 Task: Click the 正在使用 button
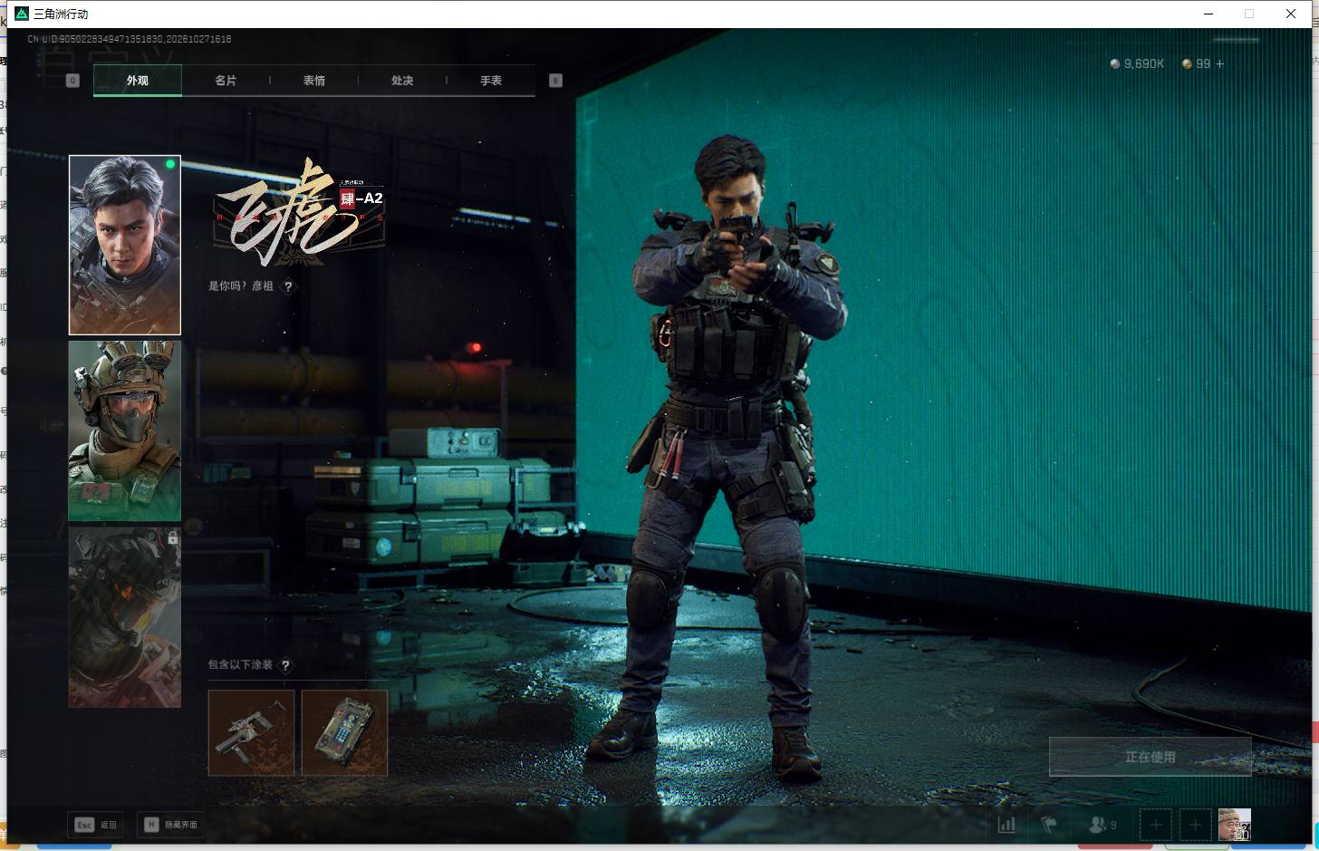1151,757
